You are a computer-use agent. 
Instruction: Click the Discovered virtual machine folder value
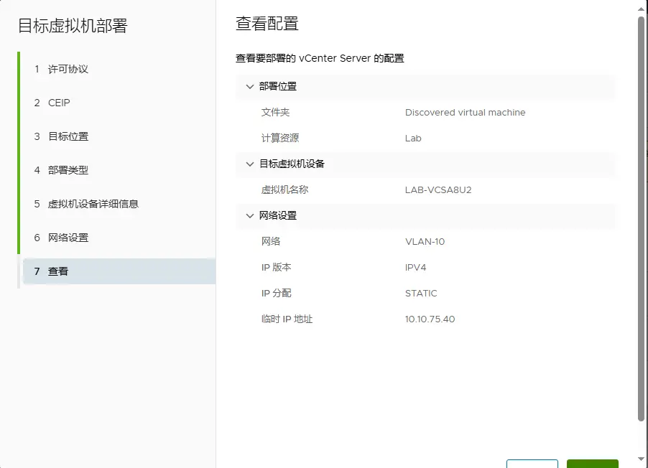click(x=465, y=113)
